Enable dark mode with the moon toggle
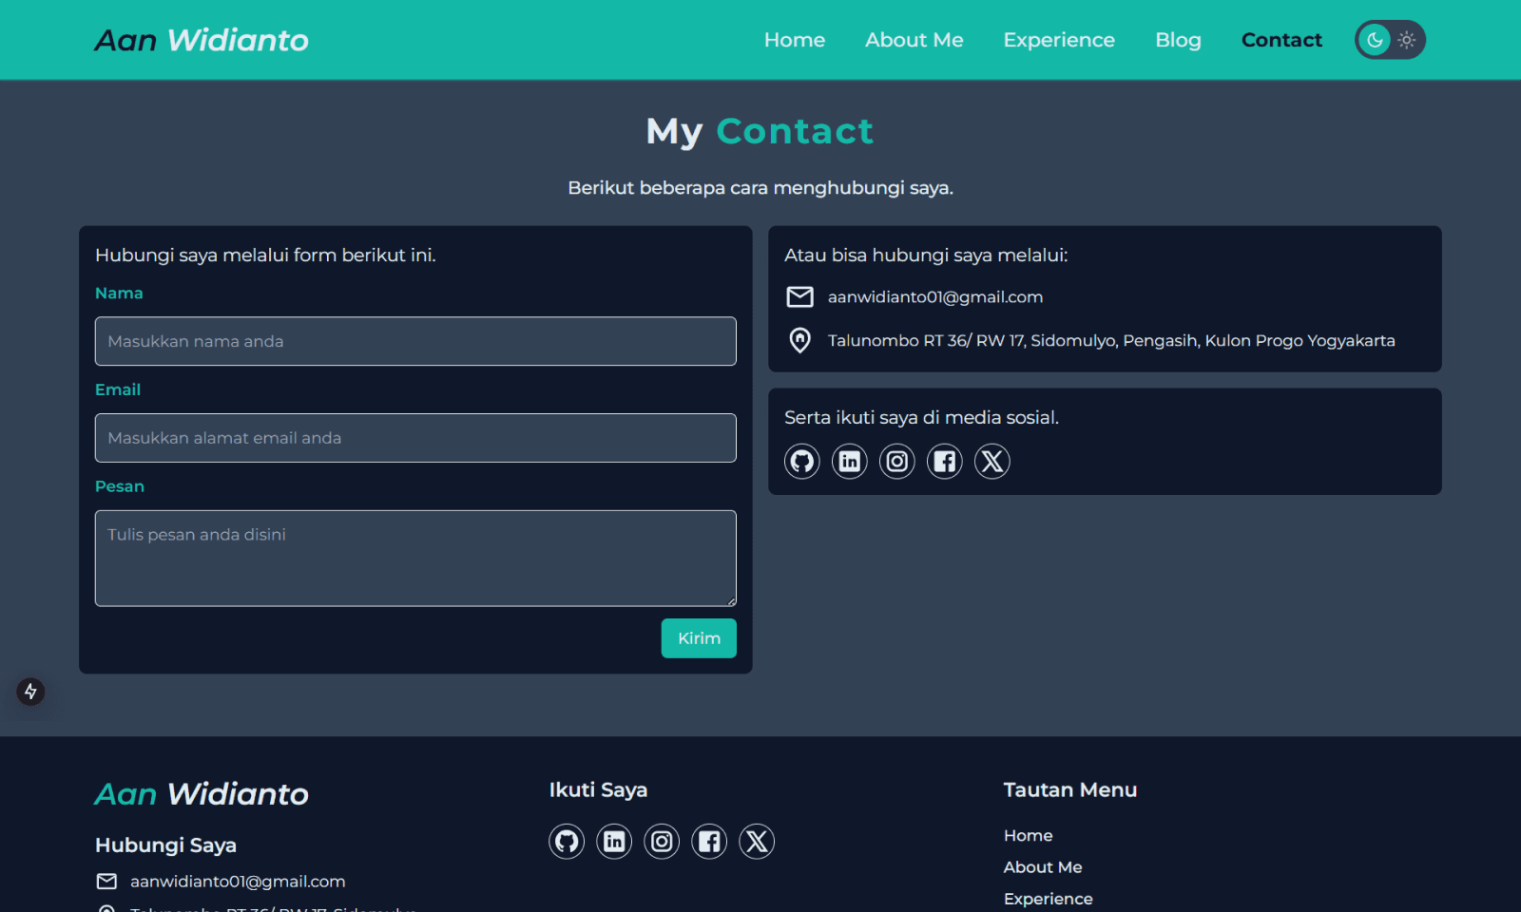This screenshot has width=1521, height=912. click(1375, 40)
